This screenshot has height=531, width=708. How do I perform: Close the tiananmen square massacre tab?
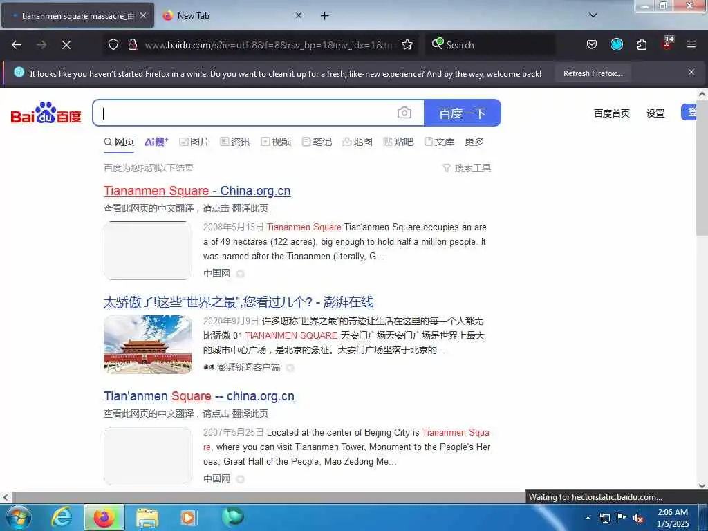[143, 16]
